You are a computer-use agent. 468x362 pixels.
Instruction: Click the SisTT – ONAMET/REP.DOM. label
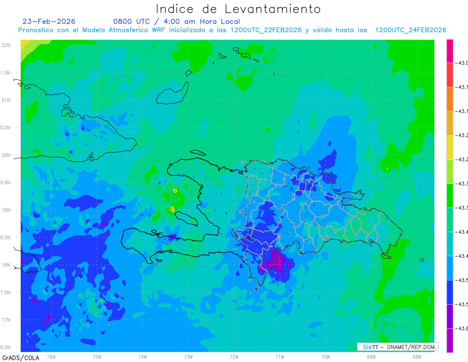[x=397, y=347]
